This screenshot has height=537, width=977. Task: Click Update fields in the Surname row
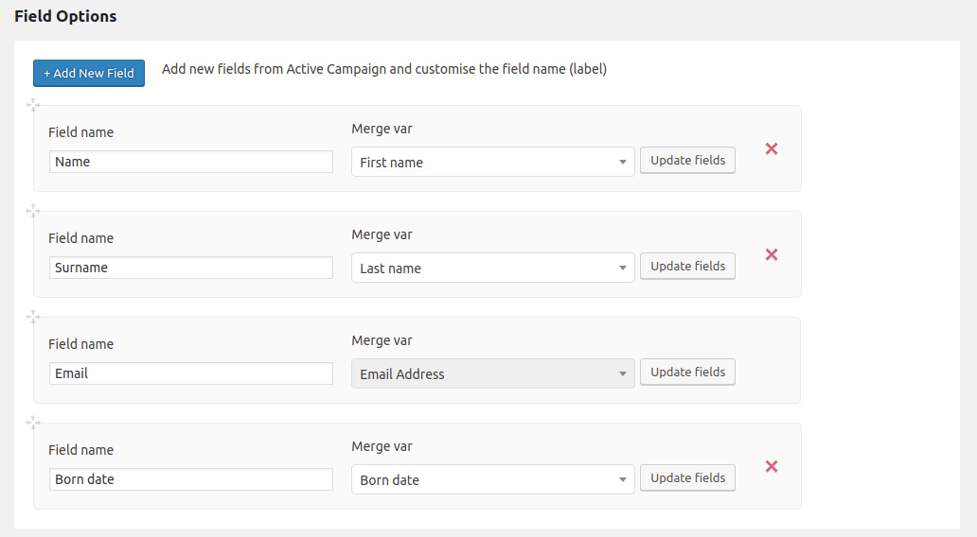click(x=687, y=267)
